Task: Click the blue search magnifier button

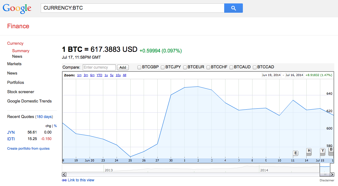Action: coord(233,8)
